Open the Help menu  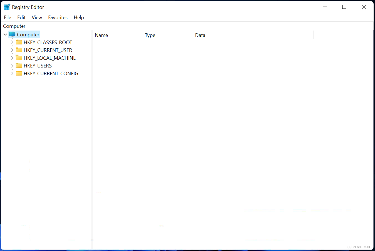[79, 17]
